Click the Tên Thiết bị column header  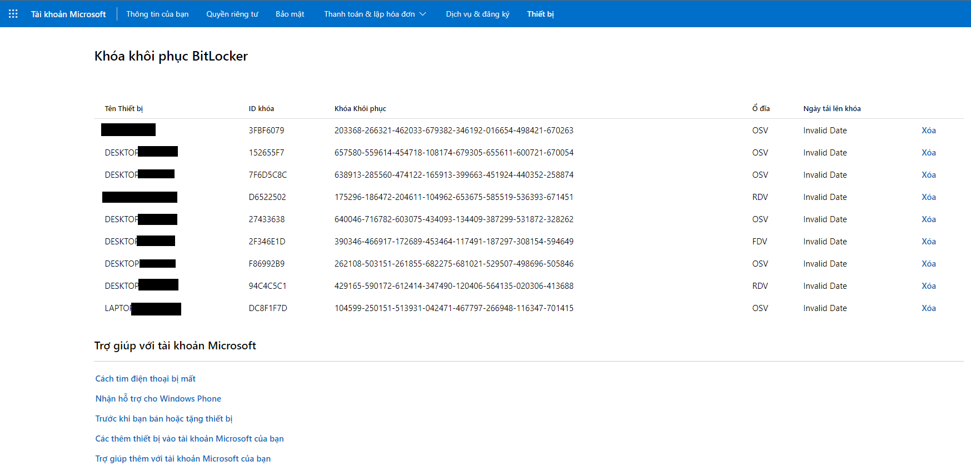coord(124,109)
